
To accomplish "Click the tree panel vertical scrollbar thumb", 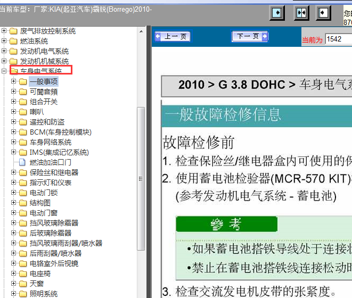I will point(141,179).
